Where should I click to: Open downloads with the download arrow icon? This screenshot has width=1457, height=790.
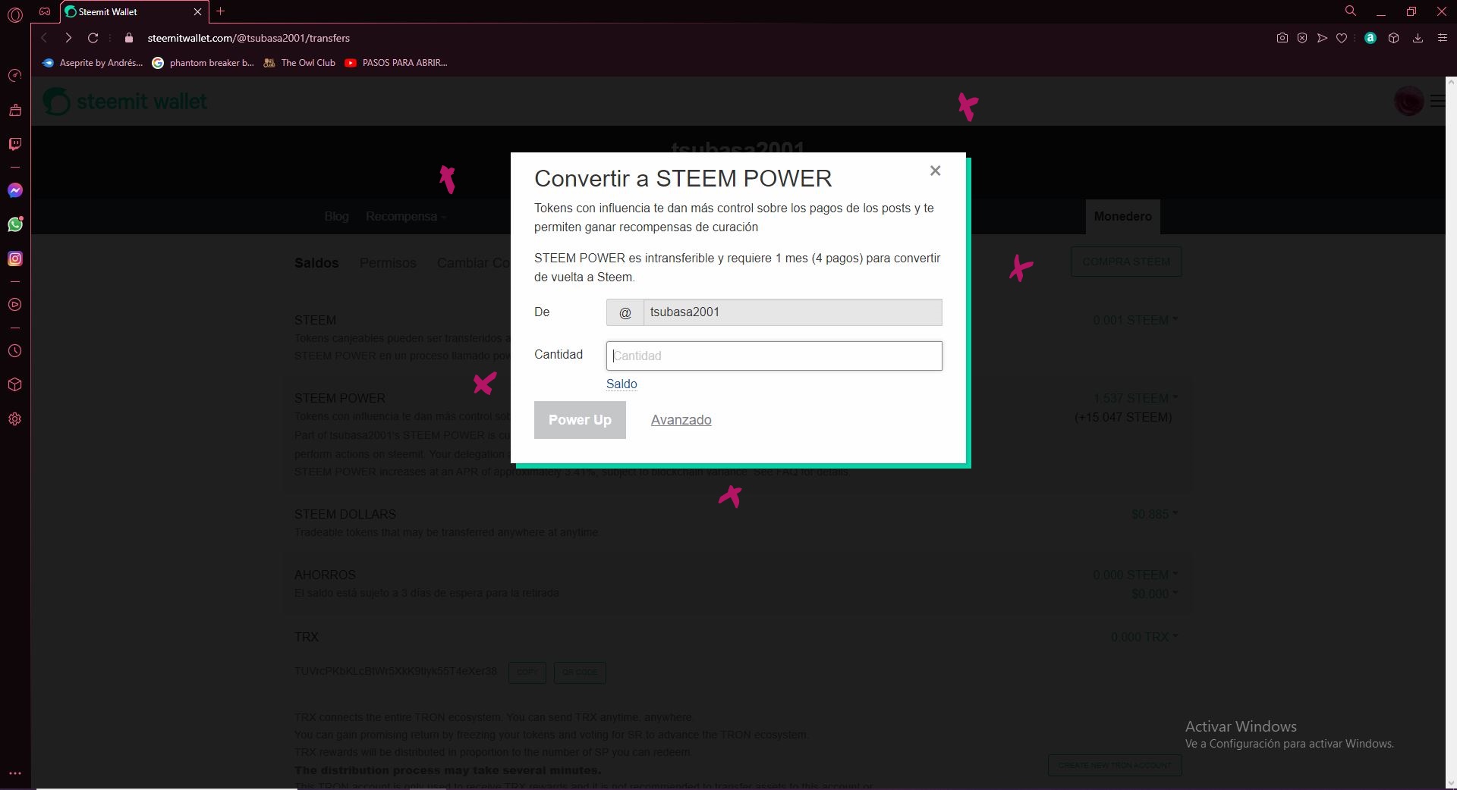click(1418, 38)
